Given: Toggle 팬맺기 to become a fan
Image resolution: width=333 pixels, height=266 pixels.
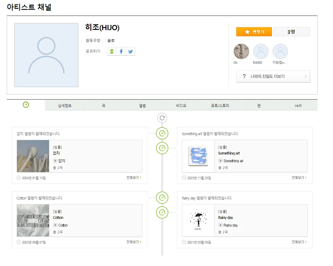Looking at the screenshot, I should tap(254, 31).
